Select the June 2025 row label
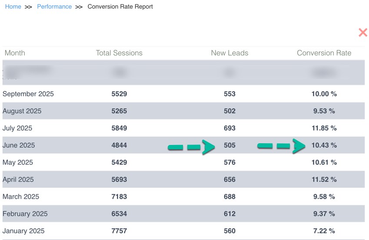The width and height of the screenshot is (369, 240). pyautogui.click(x=19, y=145)
